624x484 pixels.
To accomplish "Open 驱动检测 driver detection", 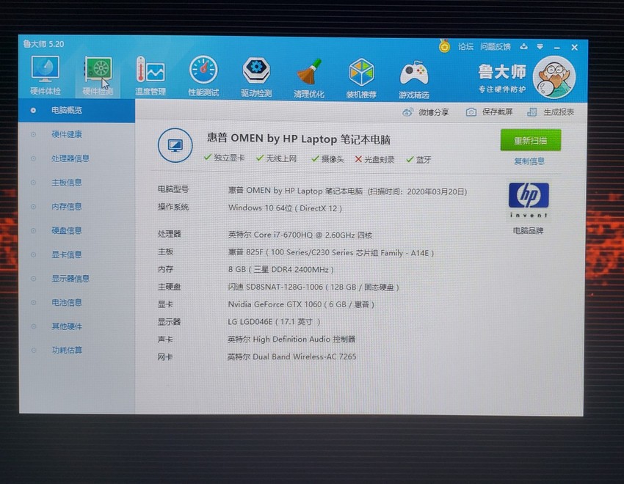I will [x=256, y=77].
